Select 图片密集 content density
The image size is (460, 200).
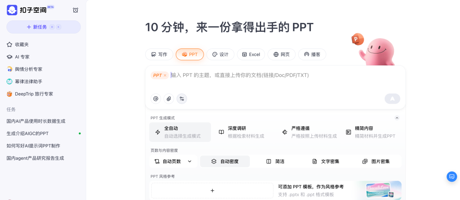pos(376,161)
